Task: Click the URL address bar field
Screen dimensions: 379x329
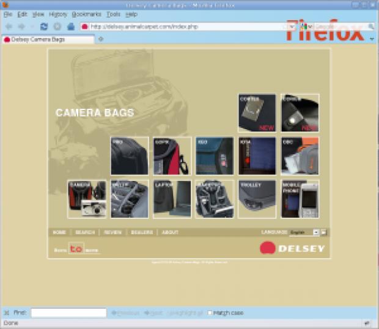Action: click(187, 26)
